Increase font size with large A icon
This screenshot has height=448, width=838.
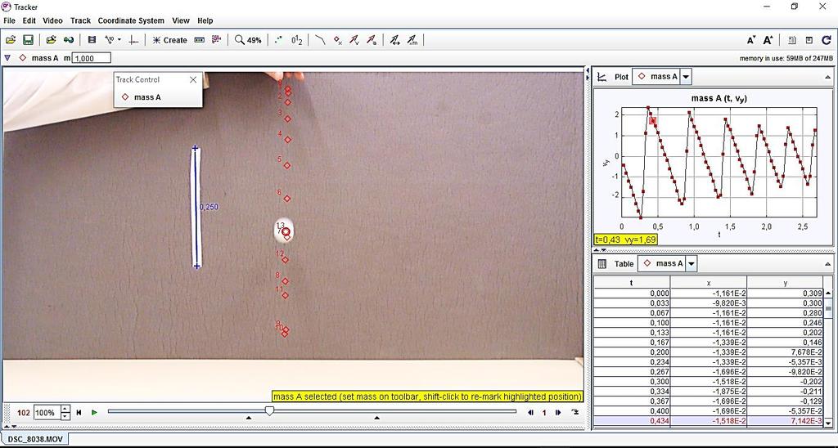(x=768, y=40)
